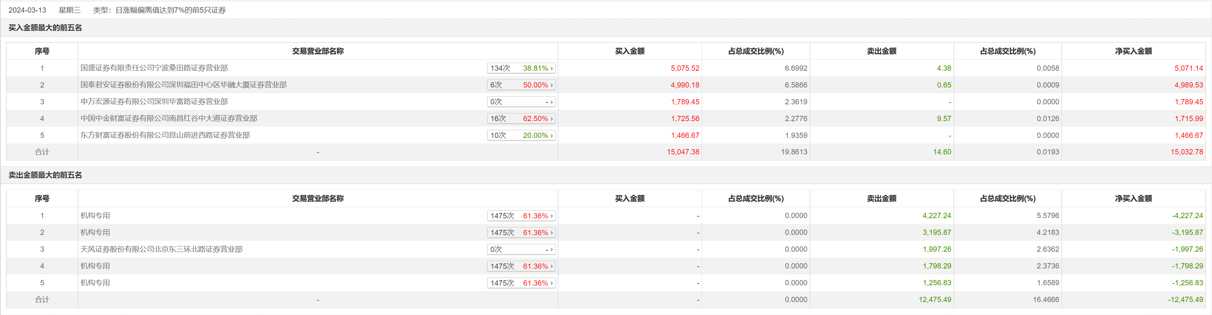Click the 1475次 badge beside sell amount 1,256.83

[x=521, y=283]
